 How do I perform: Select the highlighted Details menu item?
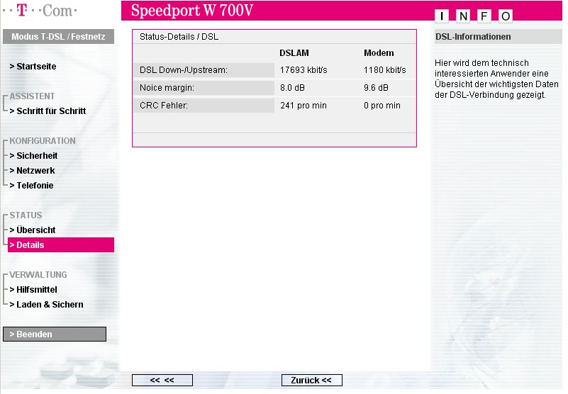pyautogui.click(x=61, y=244)
